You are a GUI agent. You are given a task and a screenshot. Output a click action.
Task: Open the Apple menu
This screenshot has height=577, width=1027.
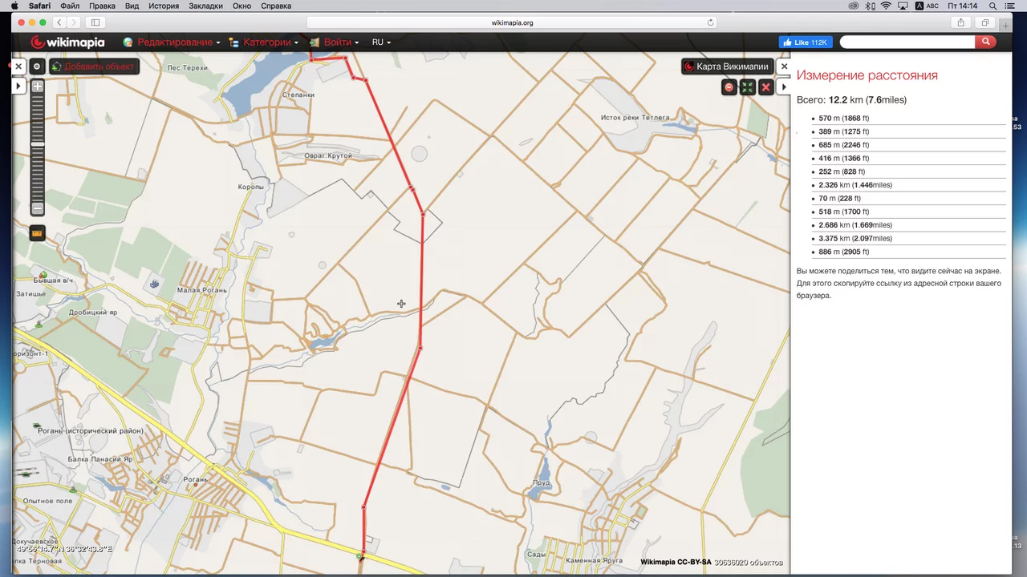pyautogui.click(x=14, y=6)
